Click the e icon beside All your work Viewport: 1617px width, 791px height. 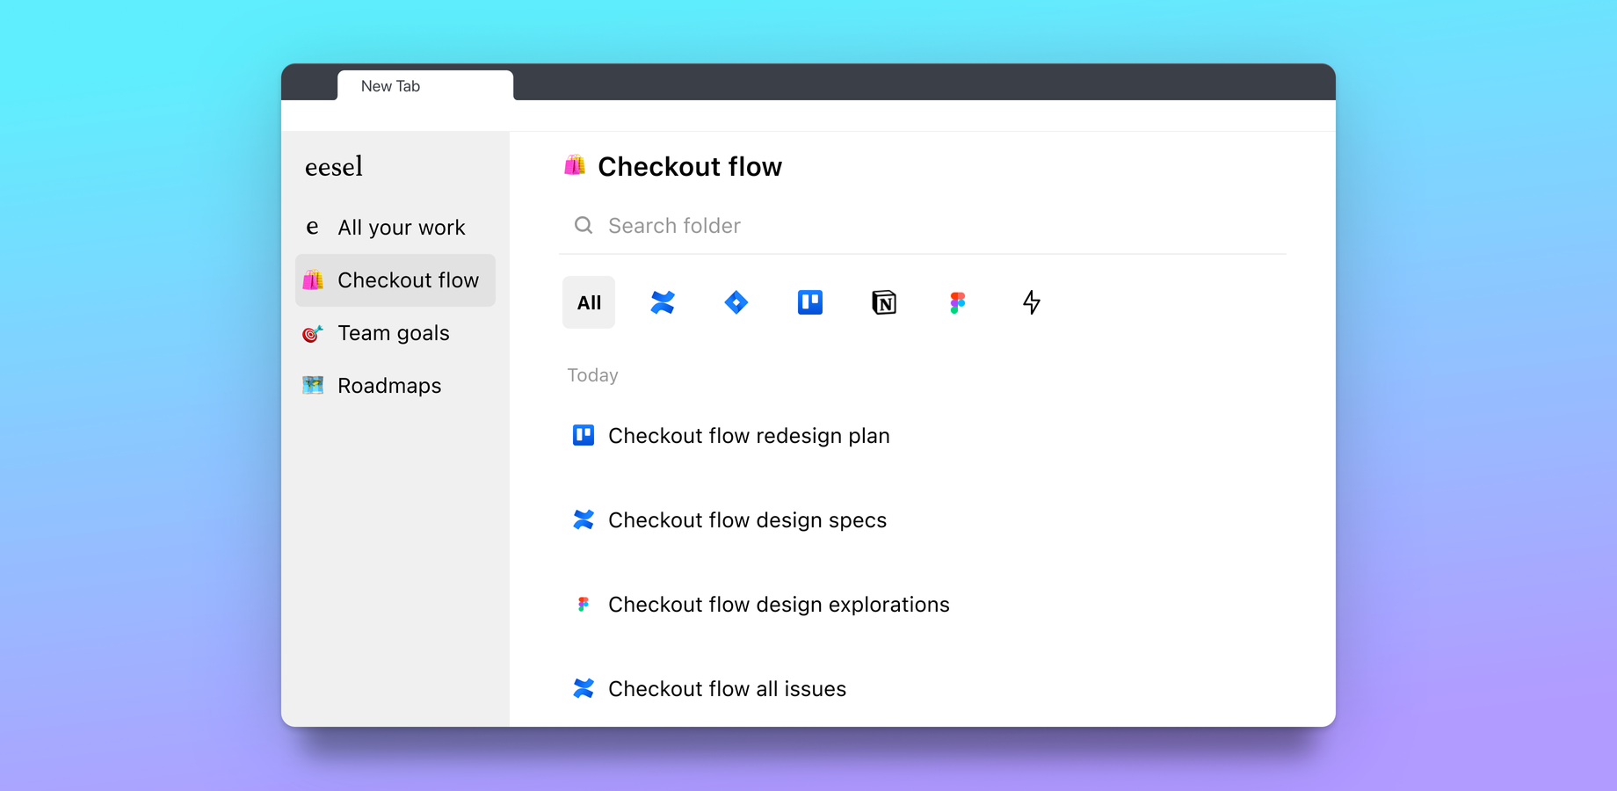pos(312,228)
